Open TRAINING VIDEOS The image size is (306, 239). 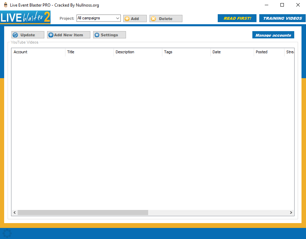coord(282,18)
